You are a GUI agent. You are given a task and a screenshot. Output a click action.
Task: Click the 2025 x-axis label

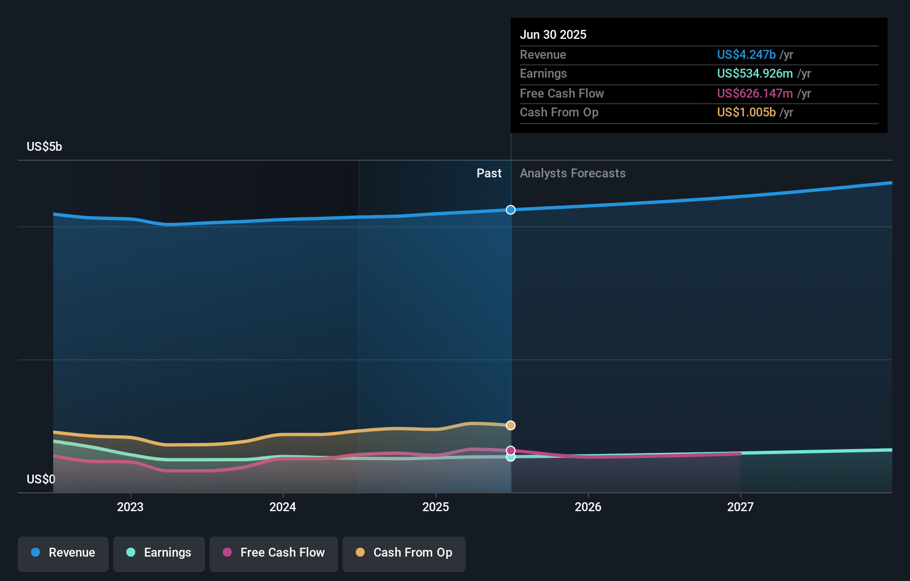[436, 507]
